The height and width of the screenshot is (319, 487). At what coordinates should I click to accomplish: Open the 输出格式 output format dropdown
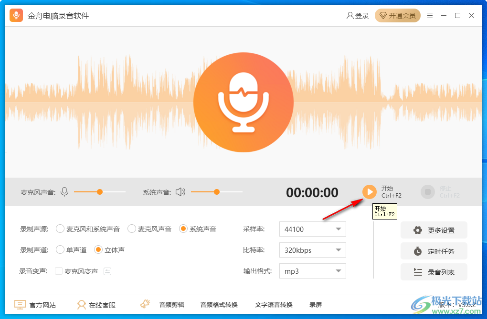click(x=312, y=271)
